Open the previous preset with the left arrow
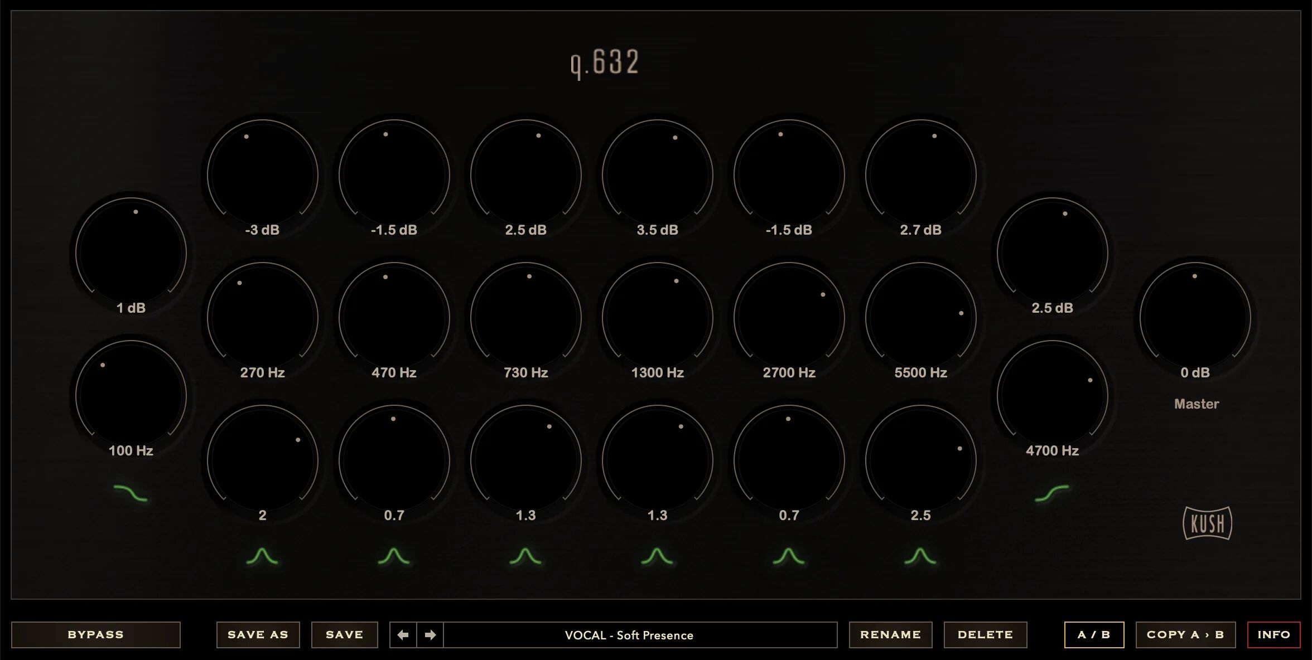 click(403, 634)
